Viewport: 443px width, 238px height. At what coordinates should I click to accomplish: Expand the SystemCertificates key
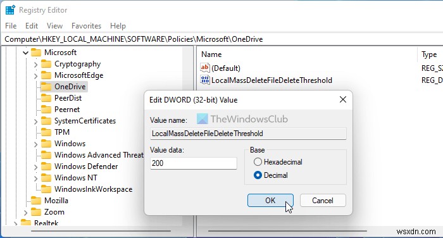pyautogui.click(x=35, y=122)
